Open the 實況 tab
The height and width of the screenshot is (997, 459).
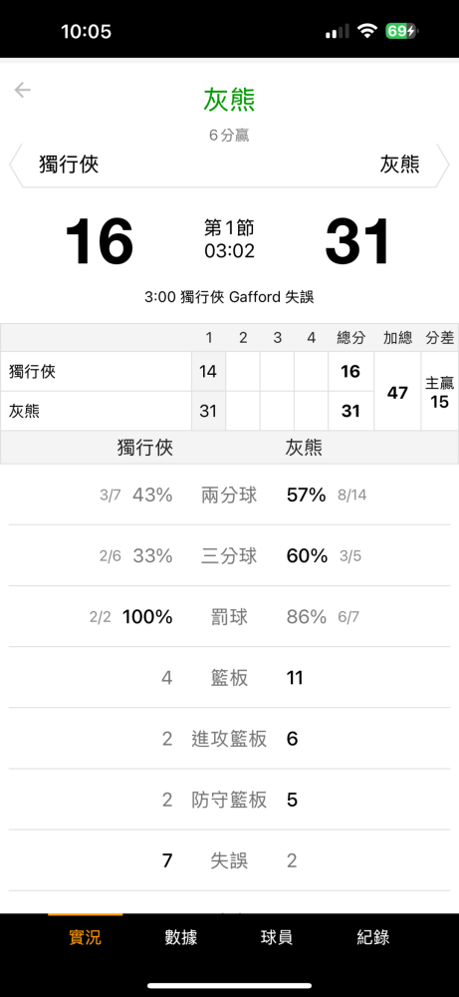85,936
